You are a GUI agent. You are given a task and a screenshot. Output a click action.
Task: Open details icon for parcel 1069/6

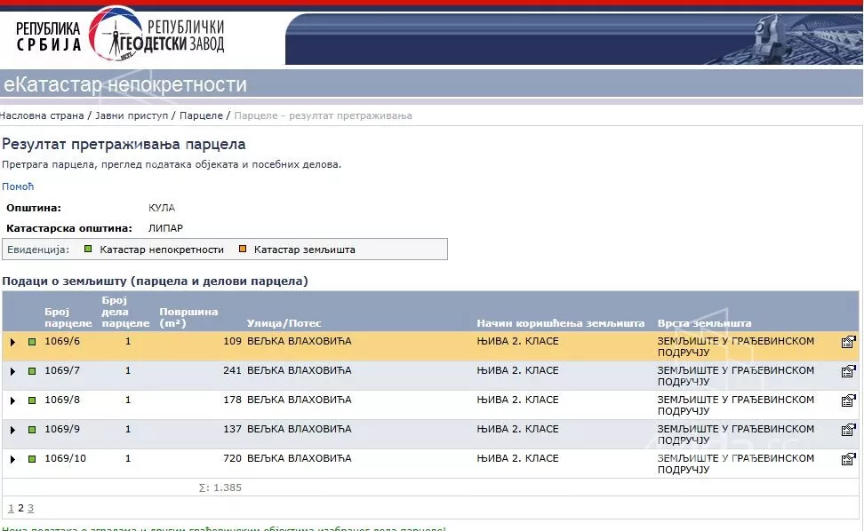848,342
